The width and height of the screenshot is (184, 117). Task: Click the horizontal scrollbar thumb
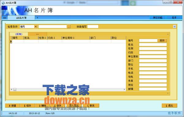tap(15, 90)
